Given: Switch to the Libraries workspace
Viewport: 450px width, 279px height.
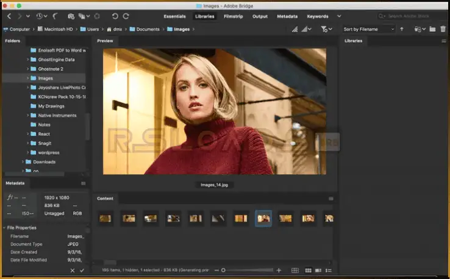Looking at the screenshot, I should [x=205, y=16].
